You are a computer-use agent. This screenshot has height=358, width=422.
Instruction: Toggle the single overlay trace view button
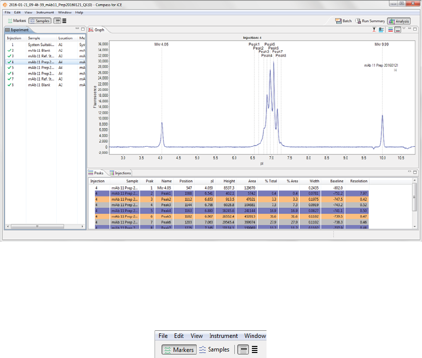tap(397, 30)
